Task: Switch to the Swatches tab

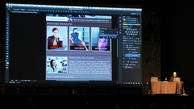Action: pyautogui.click(x=128, y=17)
